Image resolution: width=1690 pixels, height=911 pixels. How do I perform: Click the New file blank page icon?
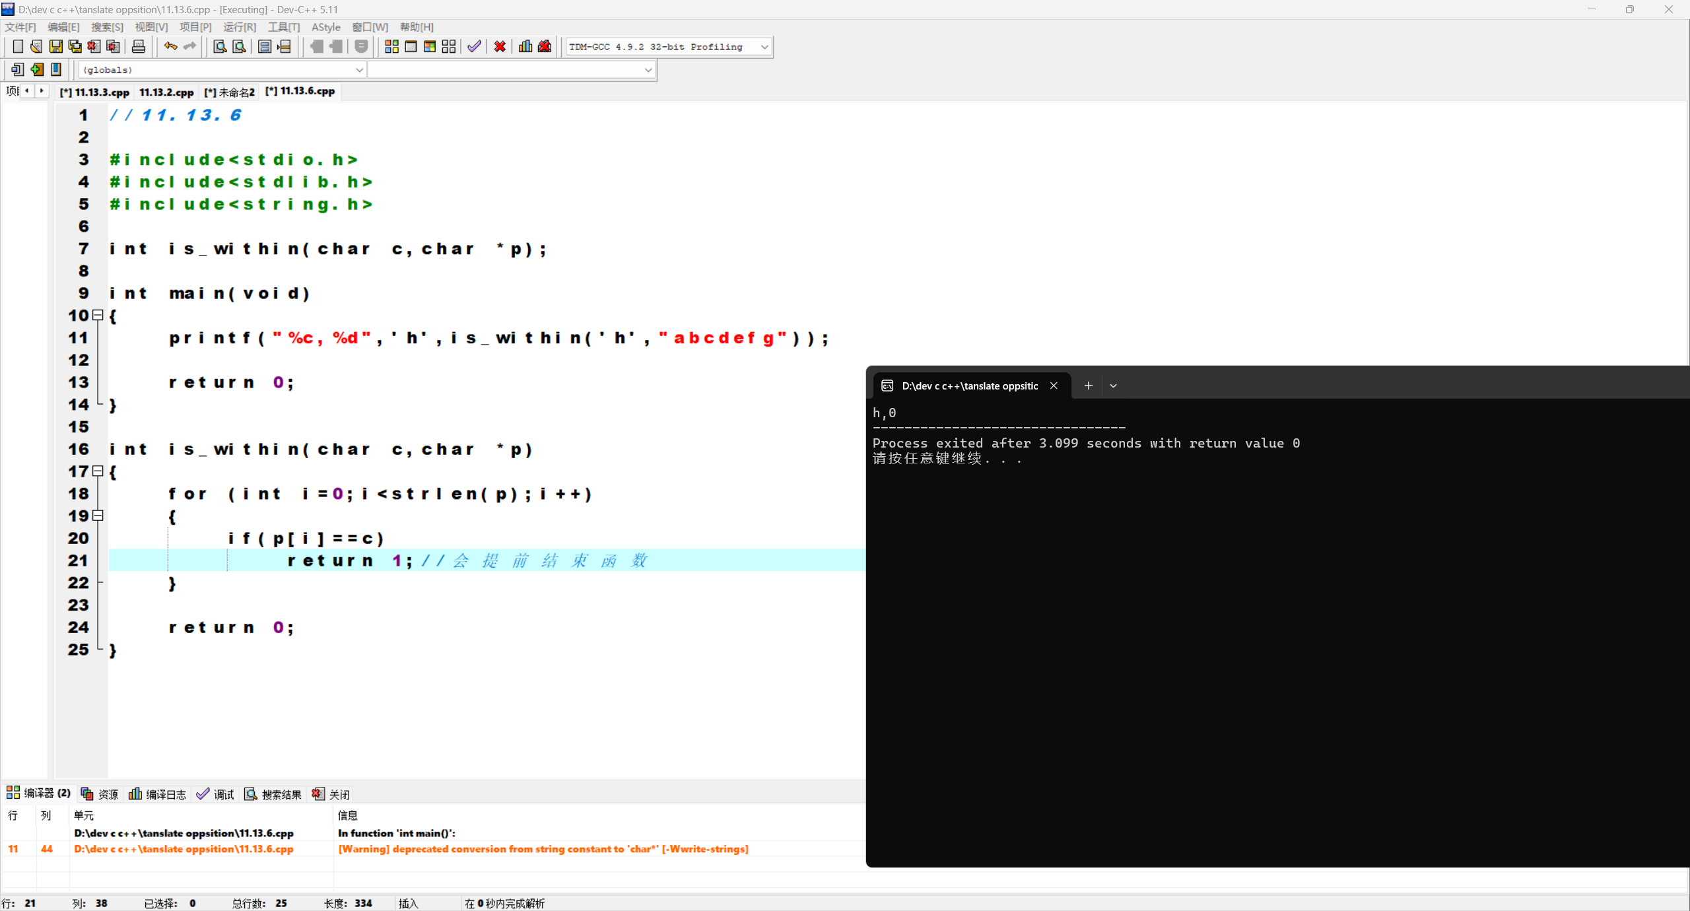[18, 46]
